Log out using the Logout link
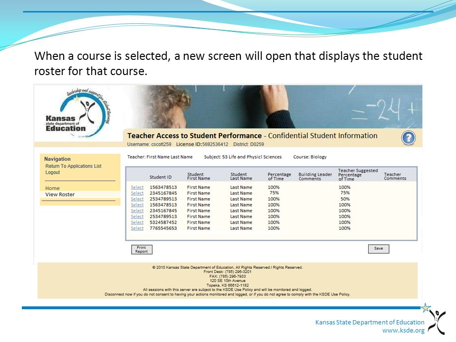The height and width of the screenshot is (342, 456). (53, 172)
